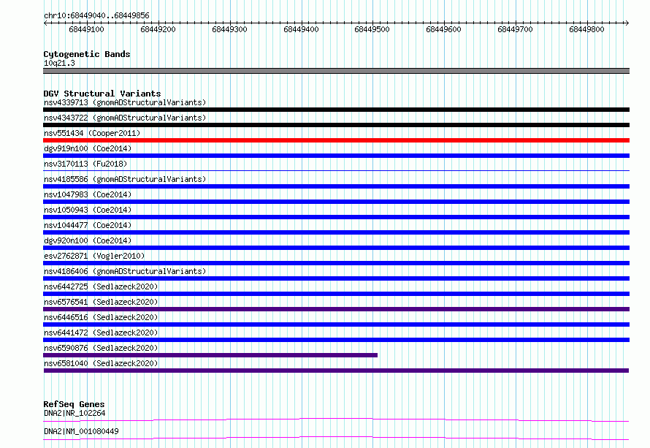Screen dimensions: 650x448
Task: Open variant nsv551434 (Cooper2011) label
Action: 92,133
